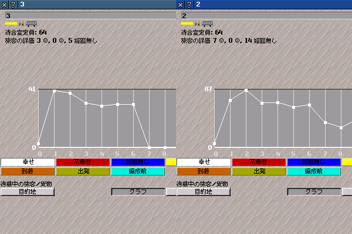
Task: Toggle 出発 graph line in window 2
Action: [x=259, y=171]
